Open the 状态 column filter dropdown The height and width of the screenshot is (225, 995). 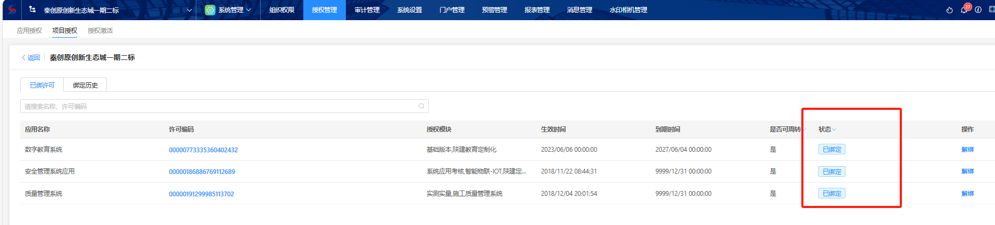(x=834, y=129)
